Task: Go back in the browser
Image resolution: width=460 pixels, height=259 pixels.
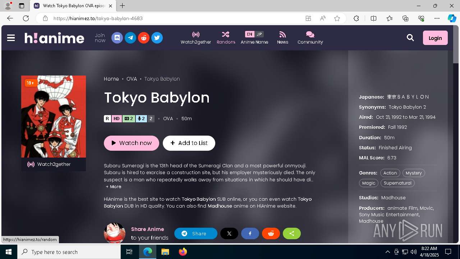Action: (x=10, y=18)
